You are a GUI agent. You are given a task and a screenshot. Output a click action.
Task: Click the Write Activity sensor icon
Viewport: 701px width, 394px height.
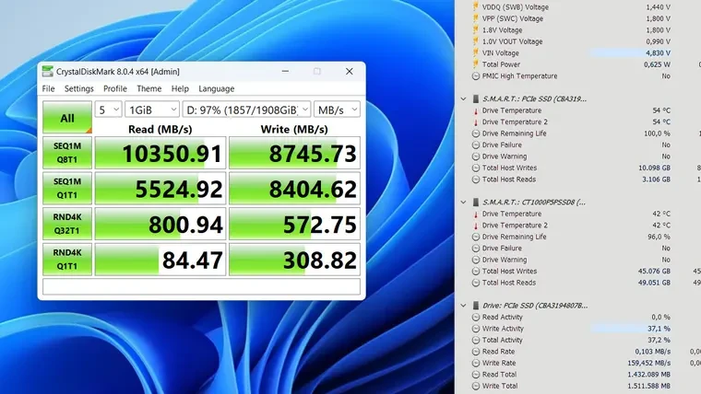click(476, 329)
